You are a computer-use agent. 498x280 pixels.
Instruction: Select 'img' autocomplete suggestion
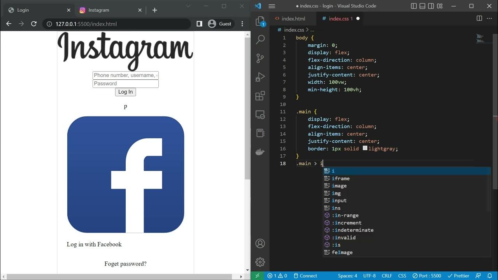coord(407,193)
